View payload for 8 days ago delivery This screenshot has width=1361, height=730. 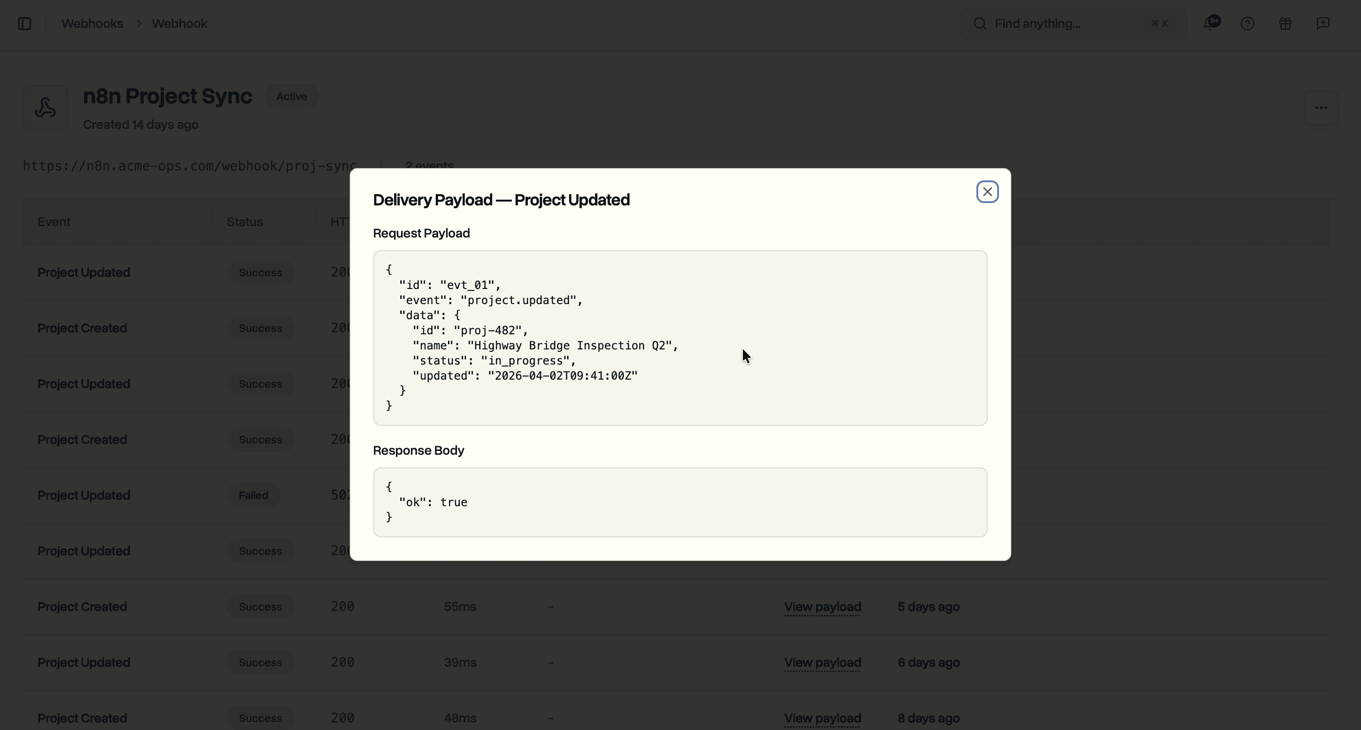pos(822,718)
